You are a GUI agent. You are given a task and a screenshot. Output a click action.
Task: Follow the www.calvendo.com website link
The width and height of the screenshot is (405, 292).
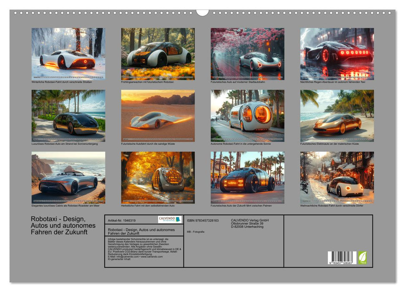[x=151, y=257]
